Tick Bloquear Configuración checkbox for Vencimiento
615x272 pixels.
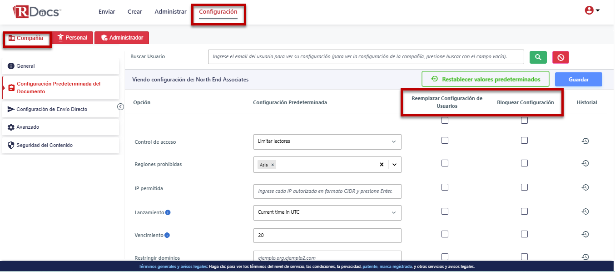click(x=524, y=234)
